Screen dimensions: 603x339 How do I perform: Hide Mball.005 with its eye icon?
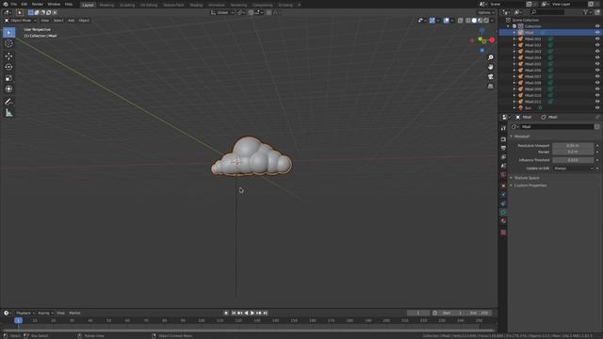click(597, 64)
